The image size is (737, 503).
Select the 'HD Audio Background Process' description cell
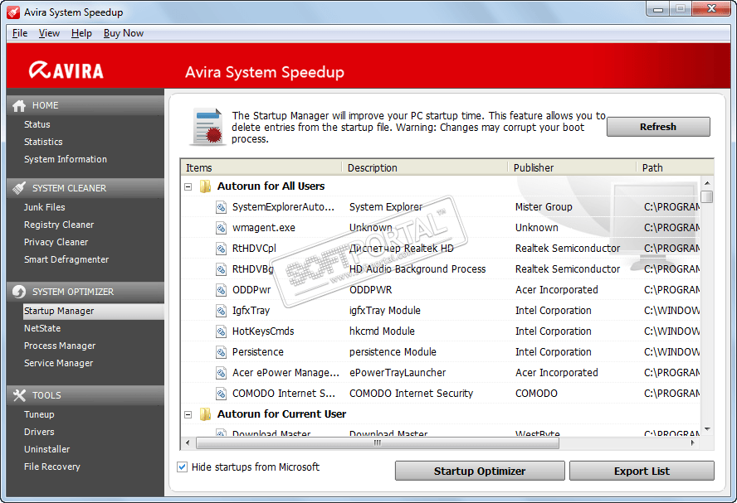[417, 269]
